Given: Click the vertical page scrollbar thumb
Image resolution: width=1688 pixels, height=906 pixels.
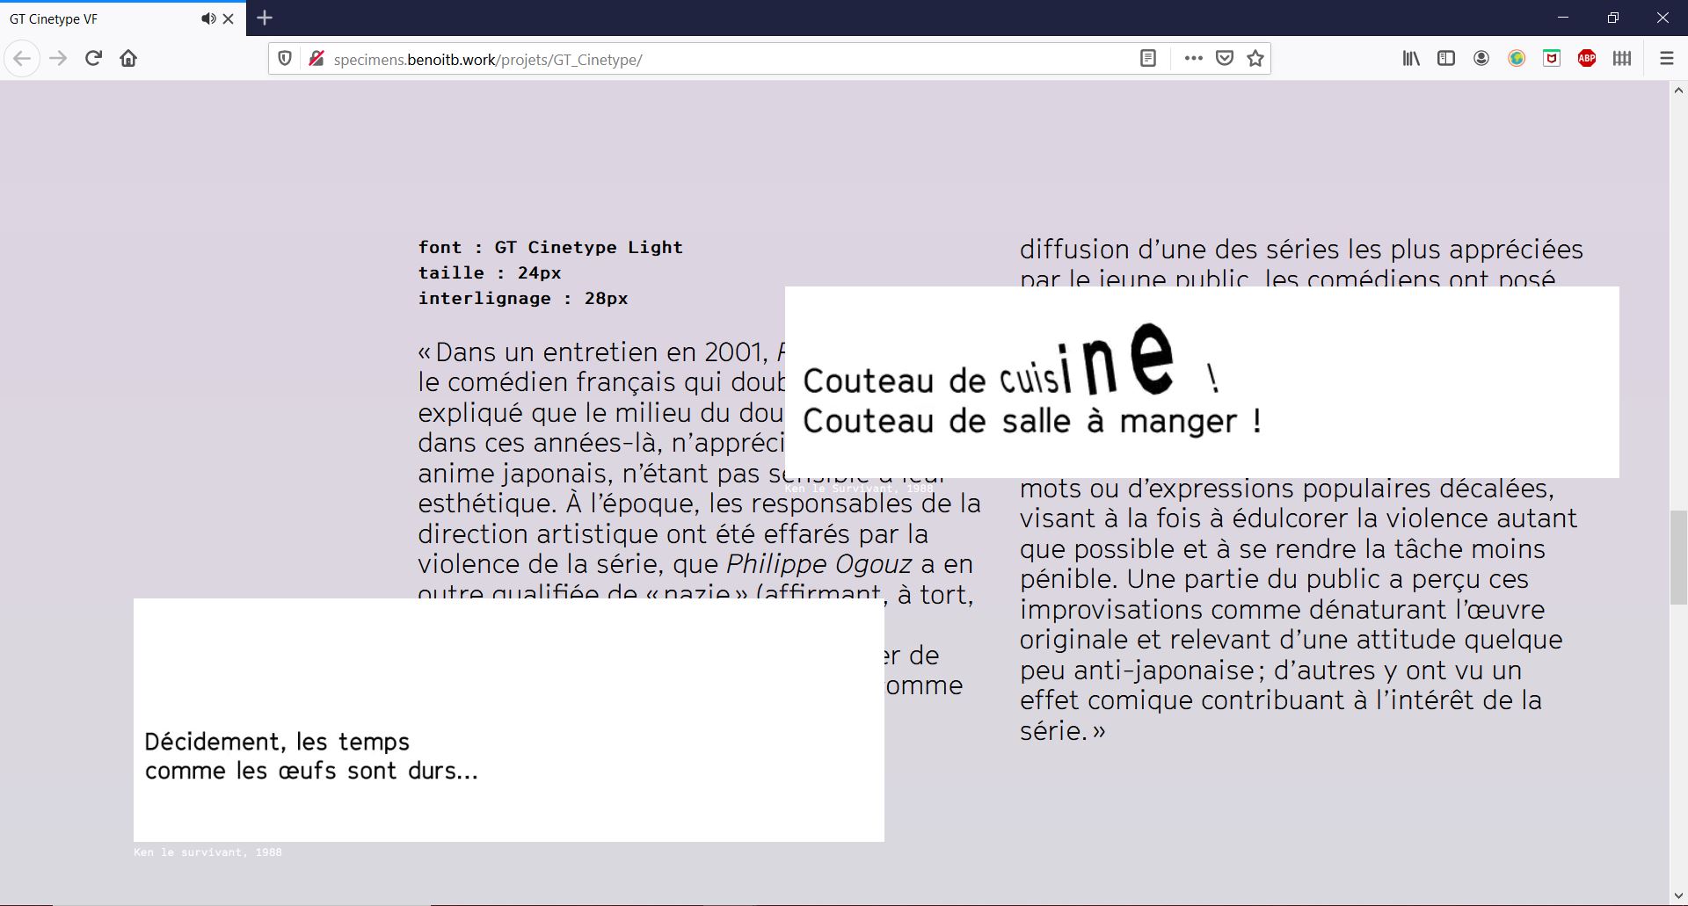Looking at the screenshot, I should point(1678,557).
